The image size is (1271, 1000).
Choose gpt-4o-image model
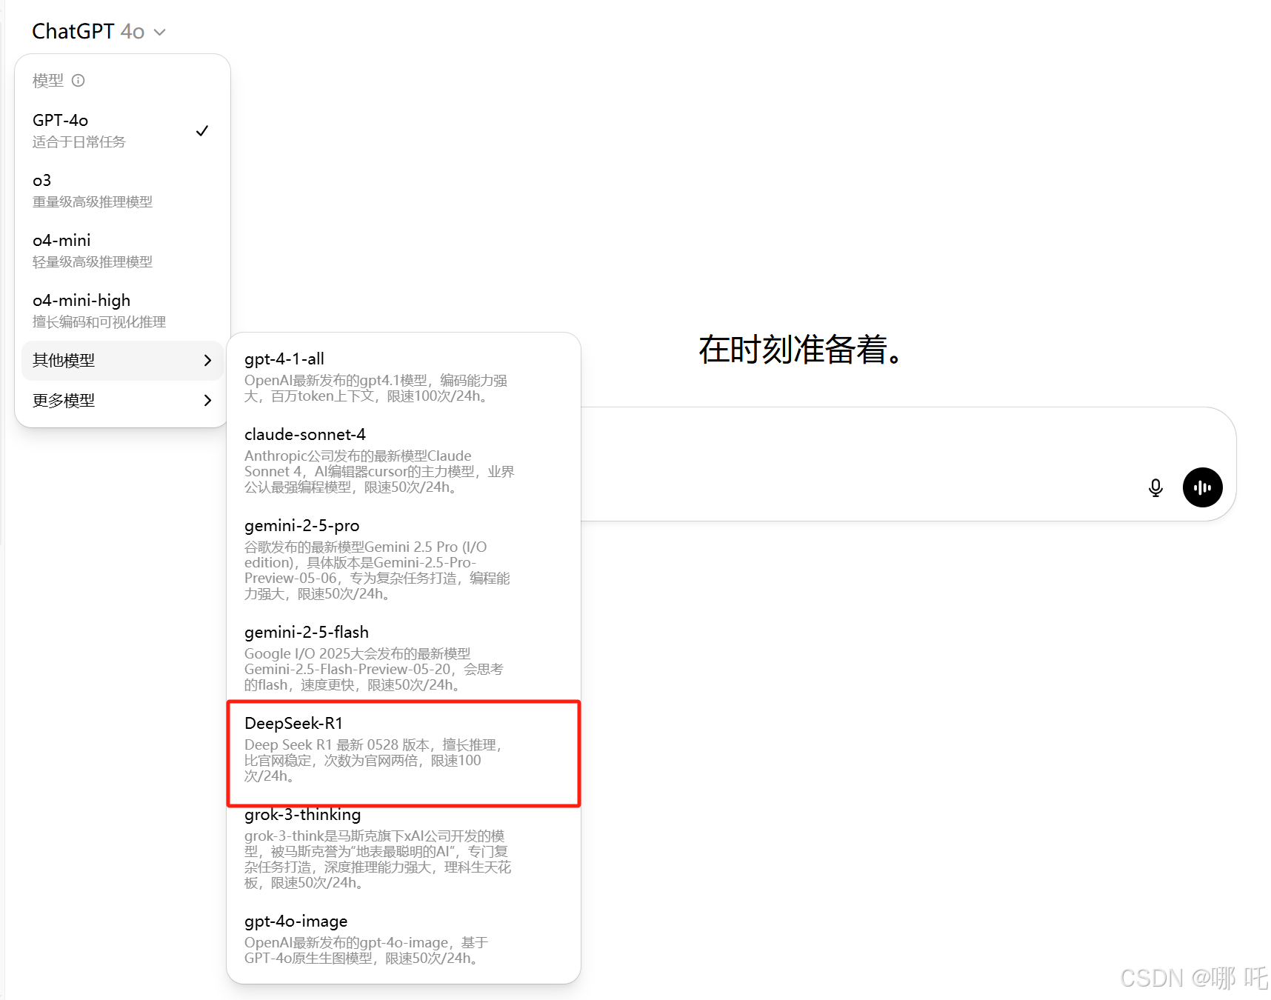click(x=404, y=939)
